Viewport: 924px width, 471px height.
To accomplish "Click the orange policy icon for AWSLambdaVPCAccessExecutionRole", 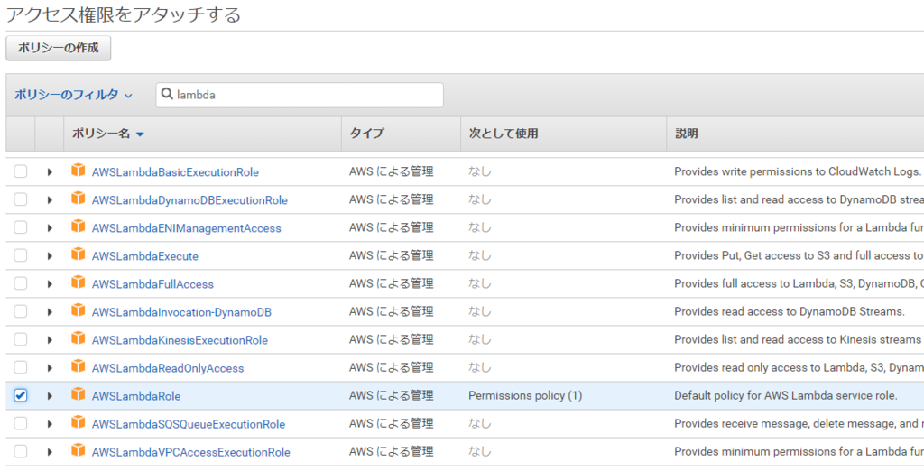I will 78,450.
